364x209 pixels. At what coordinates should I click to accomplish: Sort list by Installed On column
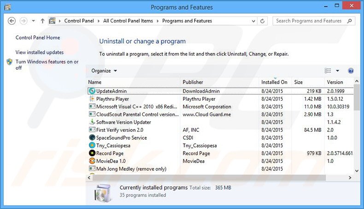pyautogui.click(x=275, y=82)
